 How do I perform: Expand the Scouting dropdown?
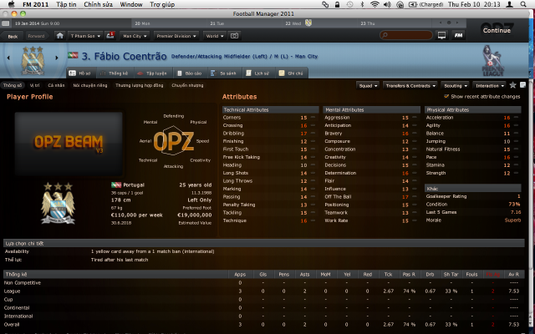[x=455, y=85]
